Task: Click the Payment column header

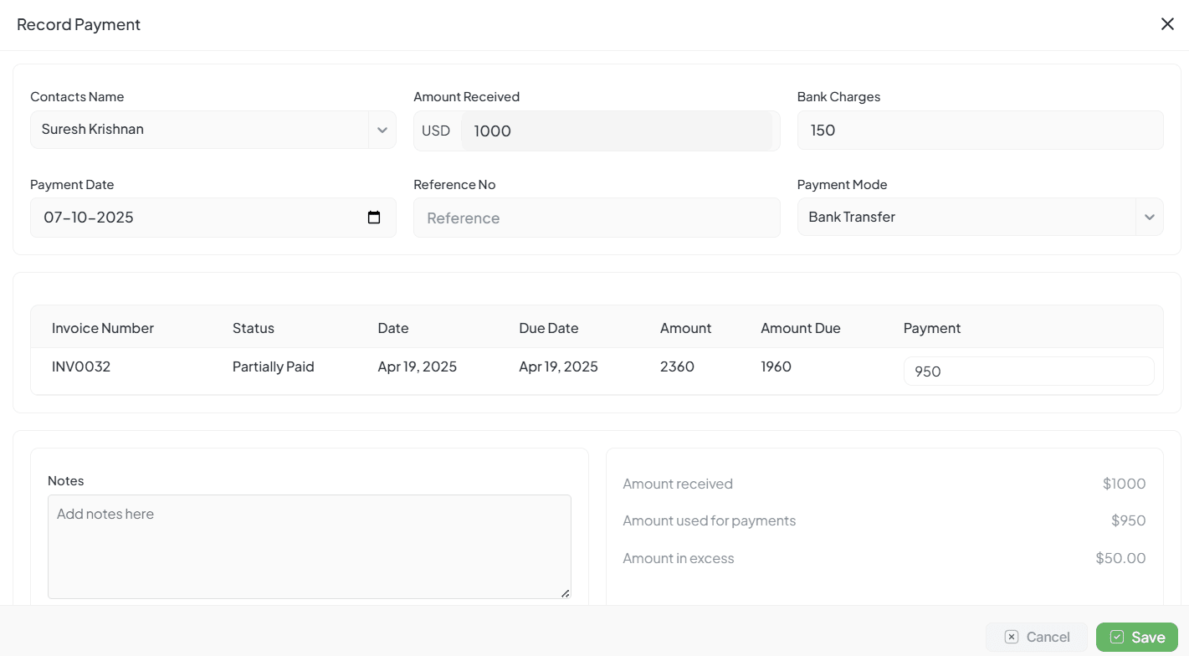Action: [x=931, y=328]
